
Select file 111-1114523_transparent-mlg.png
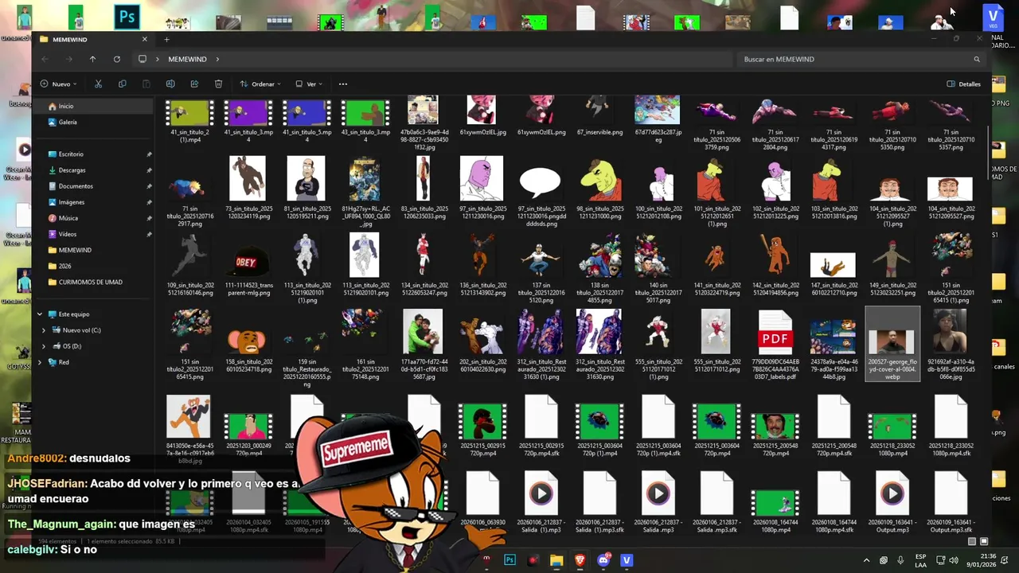(248, 267)
